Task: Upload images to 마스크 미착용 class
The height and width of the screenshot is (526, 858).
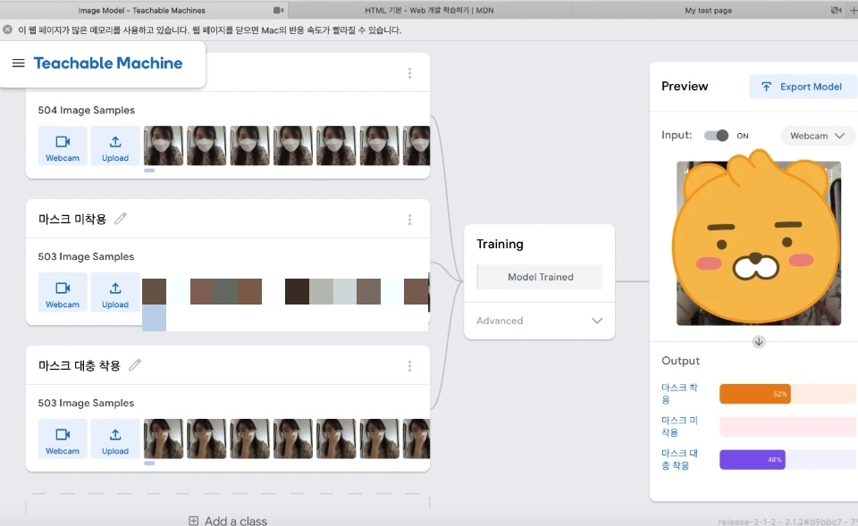Action: (x=115, y=293)
